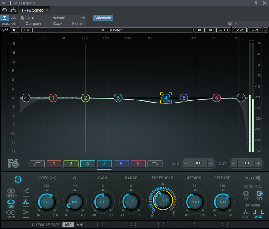Set band processing to Sides
This screenshot has height=229, width=269.
pos(11,214)
